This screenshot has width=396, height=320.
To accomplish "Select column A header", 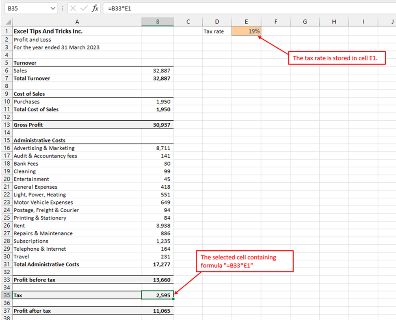I will [77, 22].
